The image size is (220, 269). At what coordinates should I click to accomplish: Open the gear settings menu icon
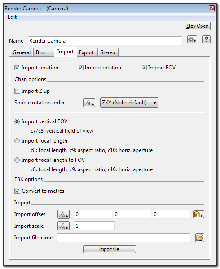(192, 39)
